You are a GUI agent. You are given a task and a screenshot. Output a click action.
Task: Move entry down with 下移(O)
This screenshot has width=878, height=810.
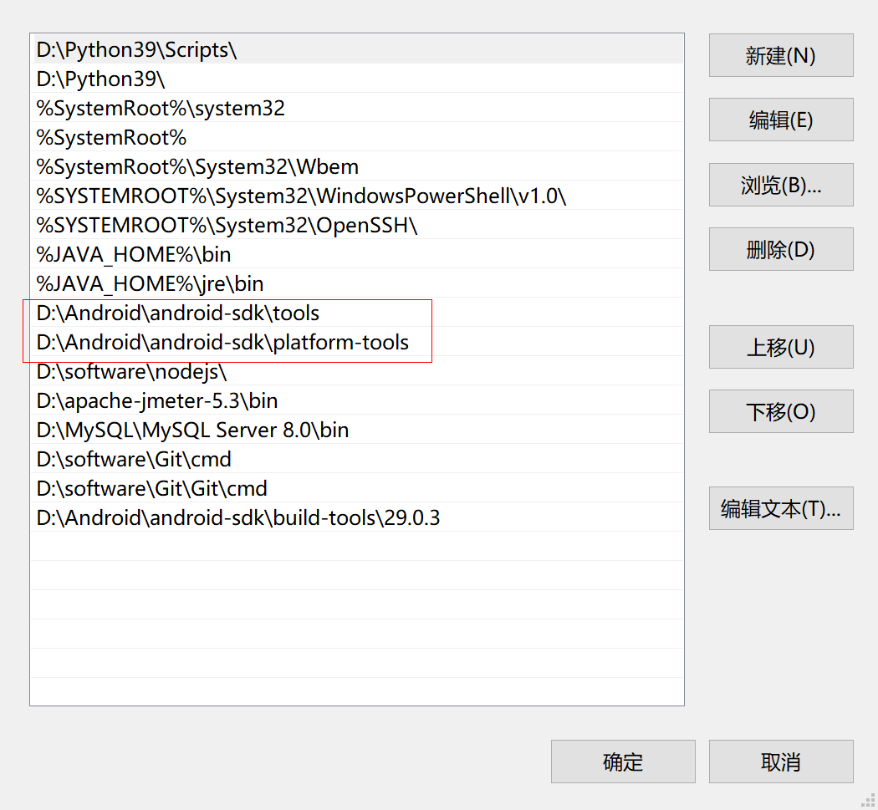tap(781, 411)
